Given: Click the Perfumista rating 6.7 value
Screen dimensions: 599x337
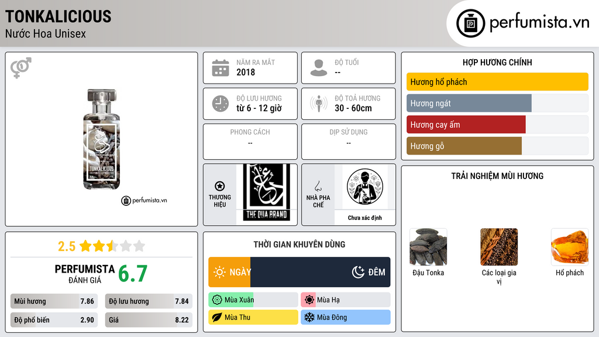Looking at the screenshot, I should [133, 274].
